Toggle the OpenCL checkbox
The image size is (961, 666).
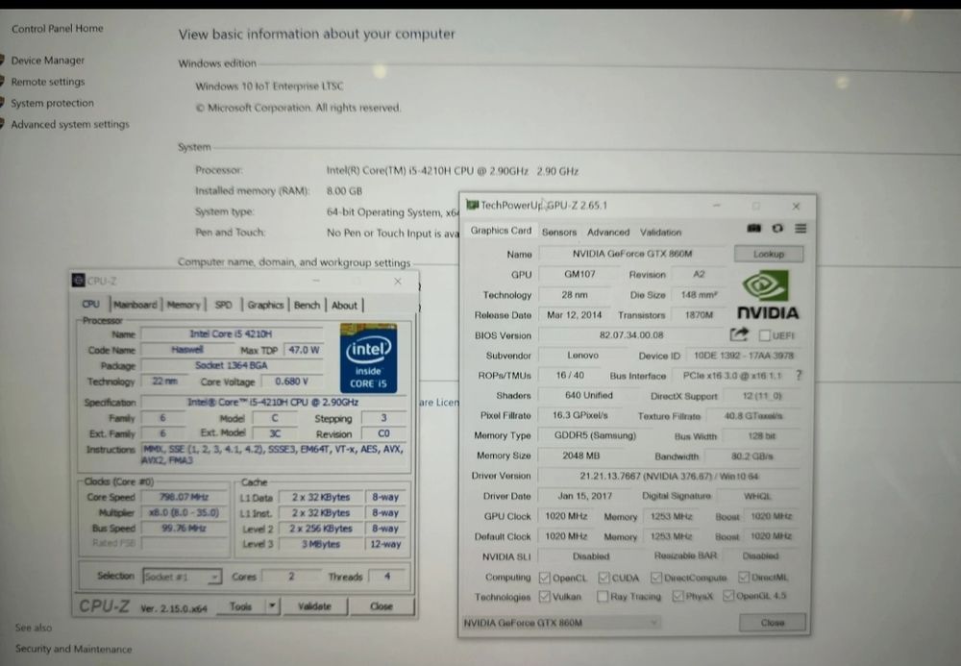click(x=544, y=578)
